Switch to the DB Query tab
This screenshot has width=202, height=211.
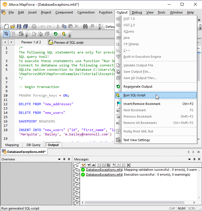click(x=33, y=145)
